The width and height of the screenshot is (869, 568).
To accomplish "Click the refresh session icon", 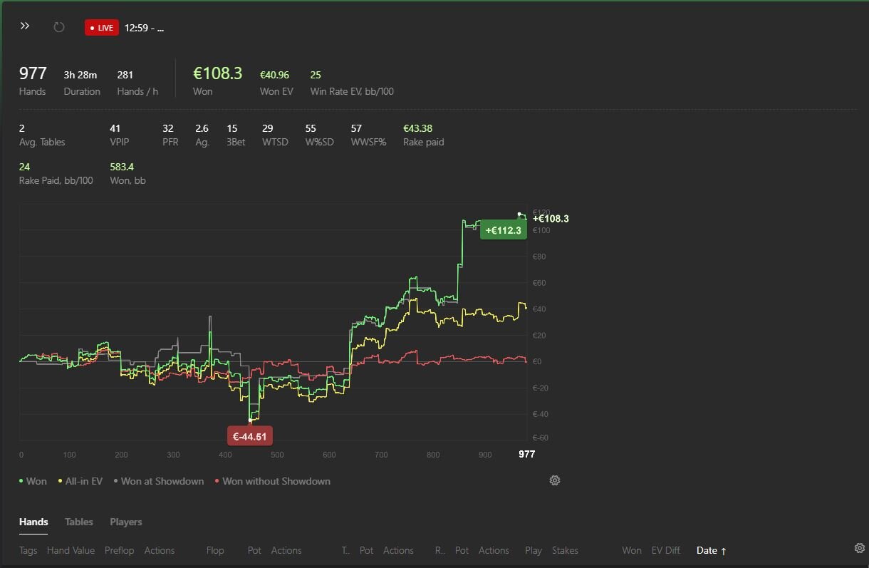I will click(59, 27).
